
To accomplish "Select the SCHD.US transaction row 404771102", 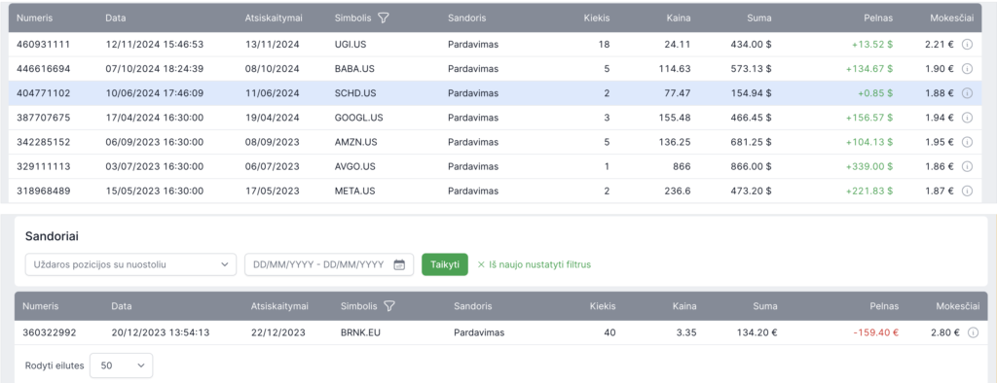I will 494,92.
